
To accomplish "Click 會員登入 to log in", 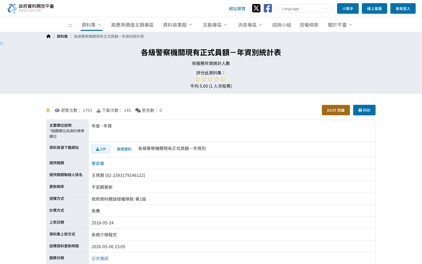I will pos(403,8).
